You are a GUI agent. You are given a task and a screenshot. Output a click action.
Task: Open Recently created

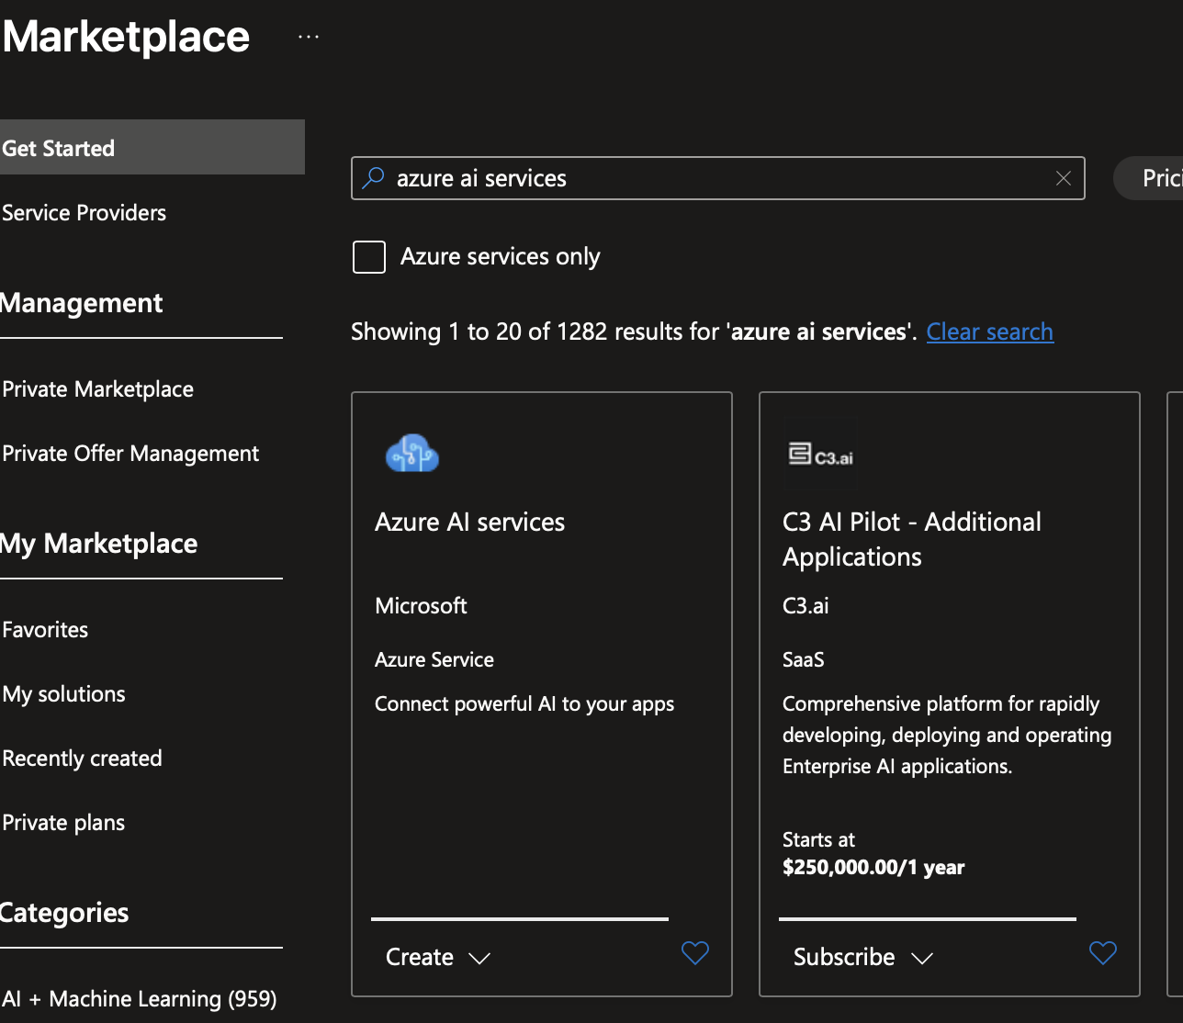(83, 759)
